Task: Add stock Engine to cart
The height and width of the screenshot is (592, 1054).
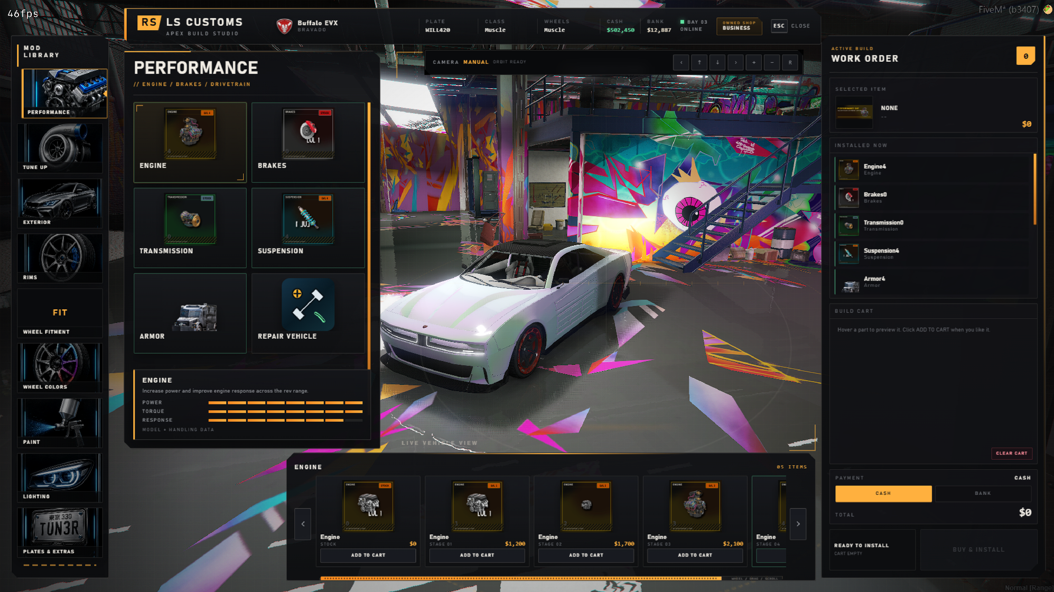Action: [x=368, y=555]
